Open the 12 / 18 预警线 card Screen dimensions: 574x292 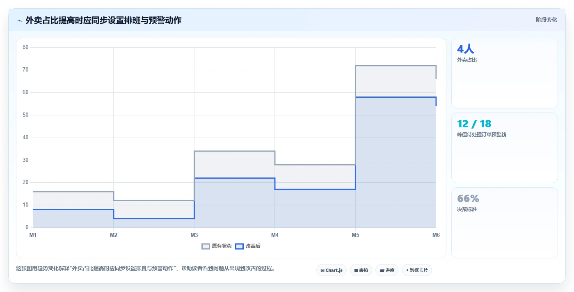pyautogui.click(x=505, y=148)
